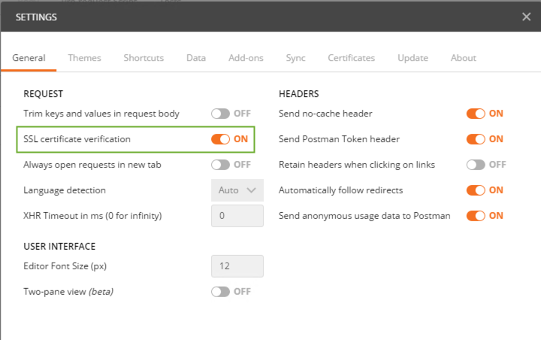Enable the Two-pane view beta toggle
The width and height of the screenshot is (541, 340).
coord(221,292)
